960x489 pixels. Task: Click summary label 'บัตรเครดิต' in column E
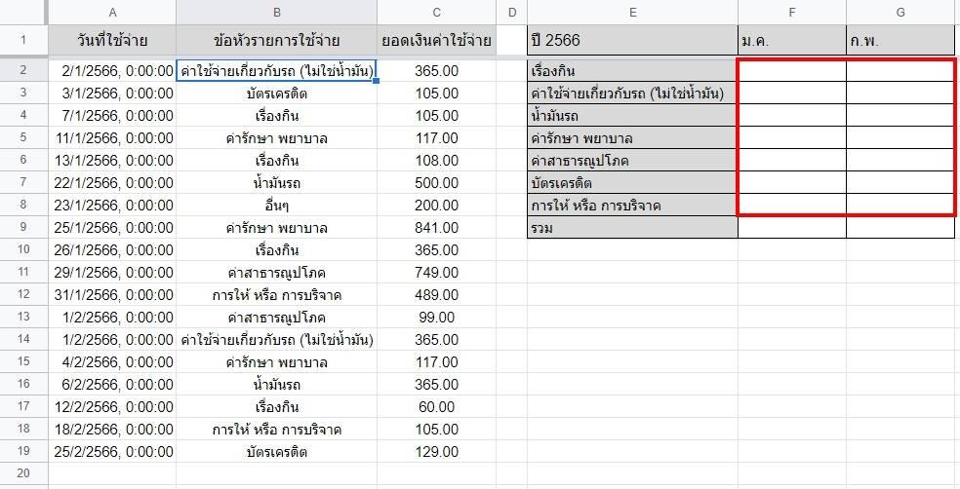click(x=632, y=183)
